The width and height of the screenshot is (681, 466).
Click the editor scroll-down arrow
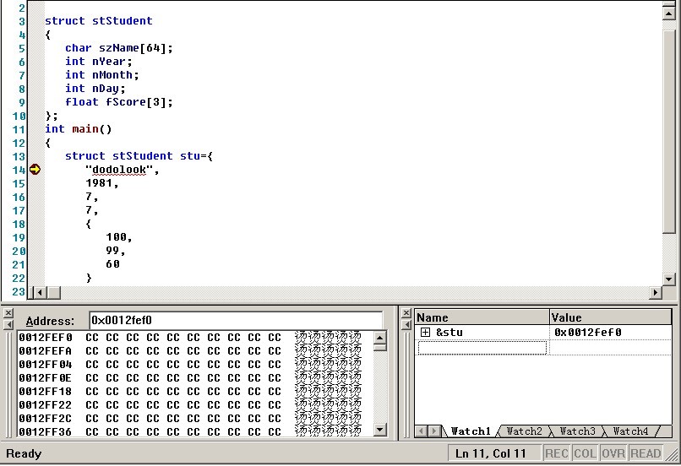(669, 279)
